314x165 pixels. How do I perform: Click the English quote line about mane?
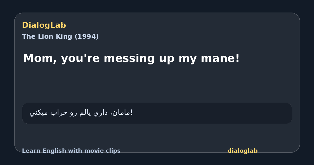pos(131,58)
